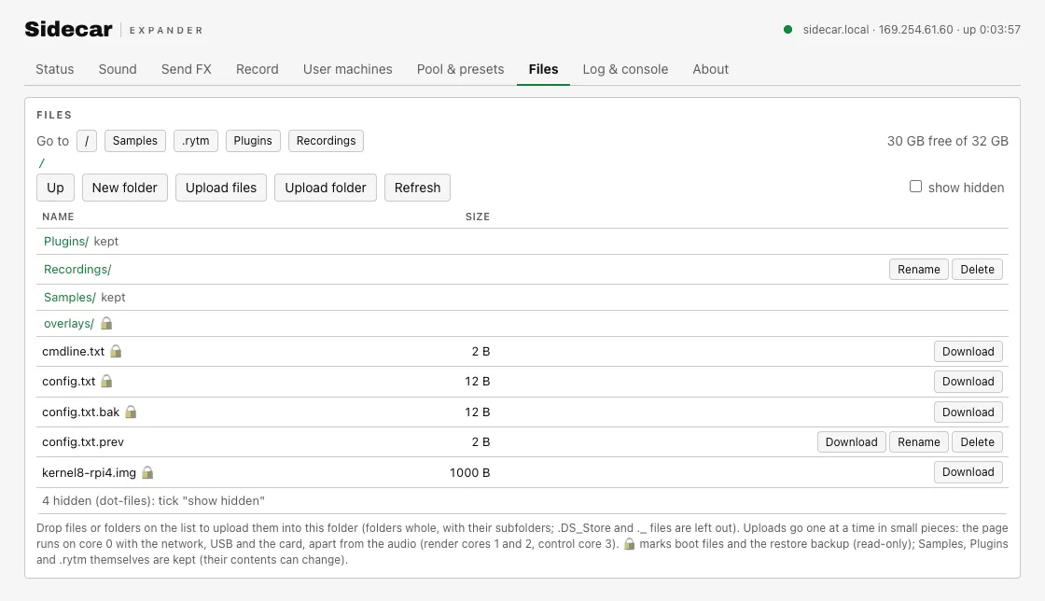This screenshot has height=601, width=1045.
Task: Open the Recordings/ folder link
Action: (77, 269)
